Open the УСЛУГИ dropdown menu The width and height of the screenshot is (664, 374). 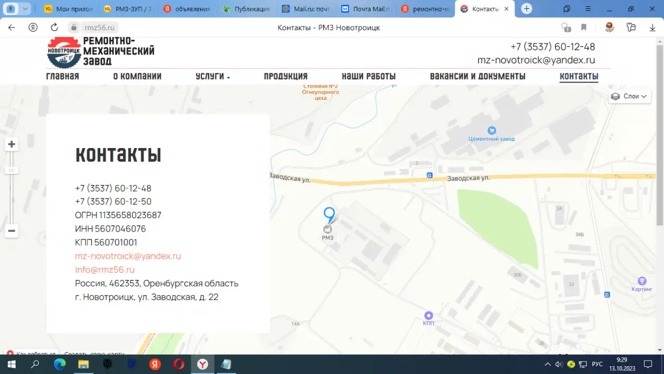tap(212, 76)
